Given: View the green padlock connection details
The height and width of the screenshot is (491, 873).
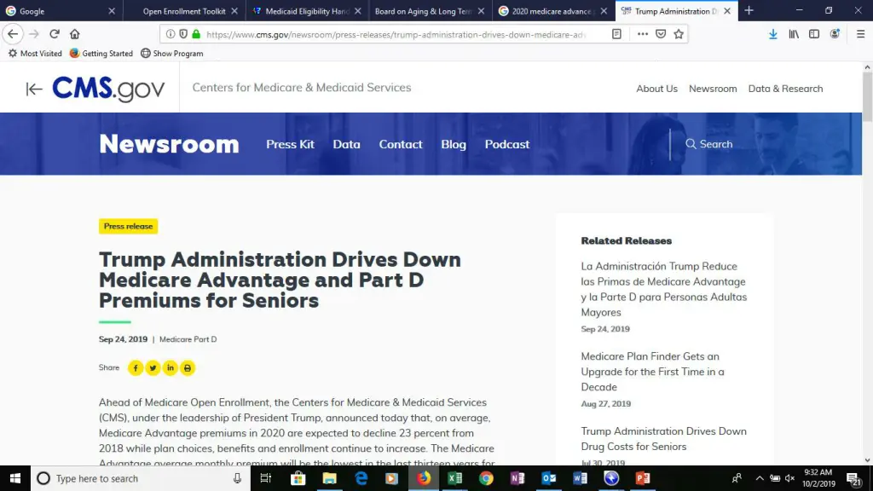Looking at the screenshot, I should click(196, 34).
